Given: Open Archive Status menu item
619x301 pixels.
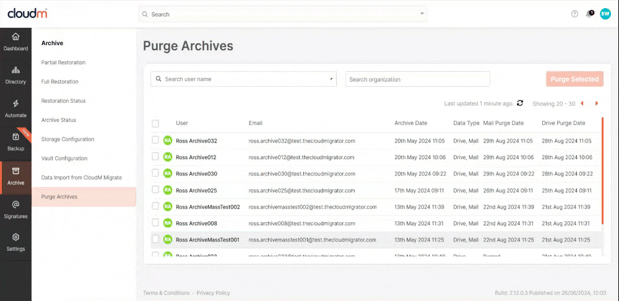Looking at the screenshot, I should pyautogui.click(x=58, y=120).
